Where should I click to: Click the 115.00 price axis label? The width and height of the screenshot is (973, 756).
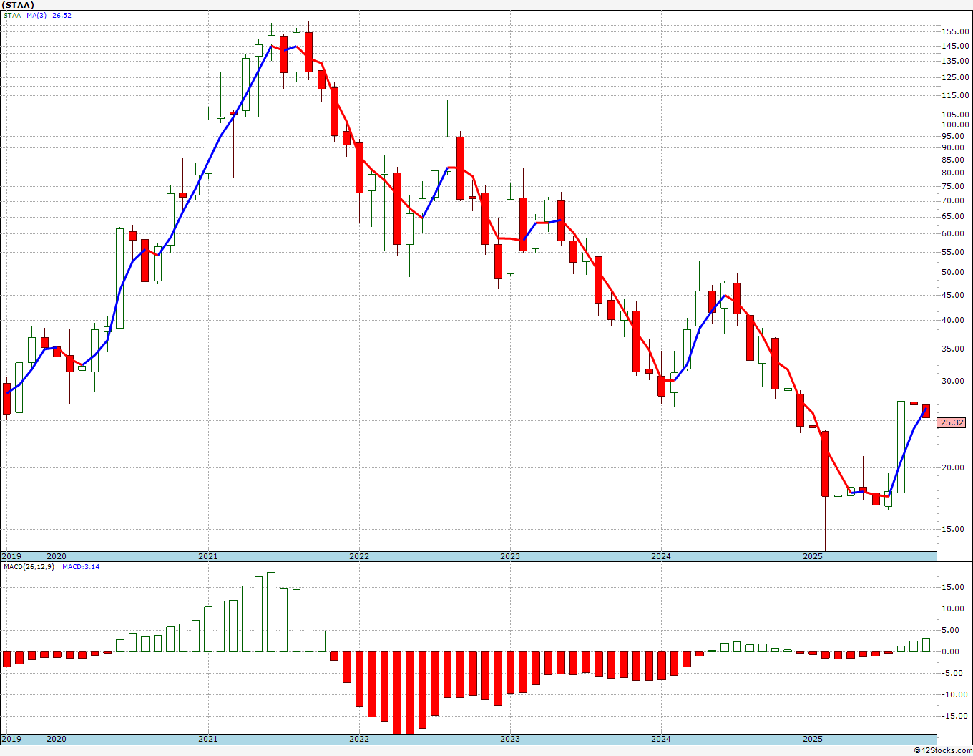coord(955,95)
